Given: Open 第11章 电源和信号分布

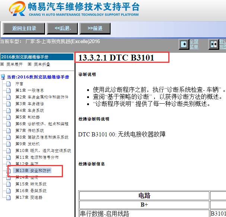Looking at the screenshot, I should [37, 157].
